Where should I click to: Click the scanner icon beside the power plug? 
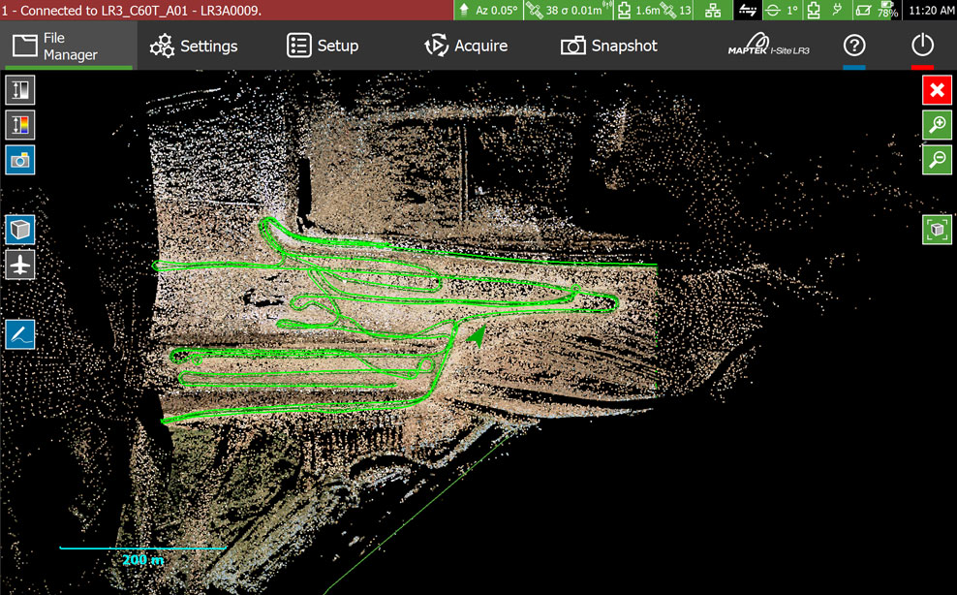(814, 10)
